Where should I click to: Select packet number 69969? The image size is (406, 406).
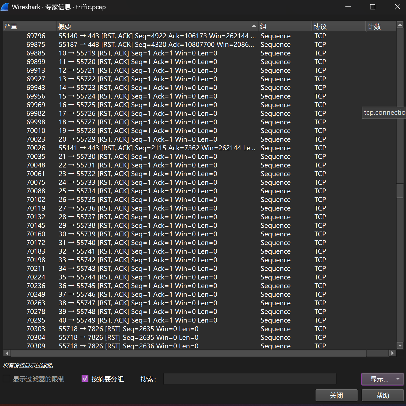36,105
